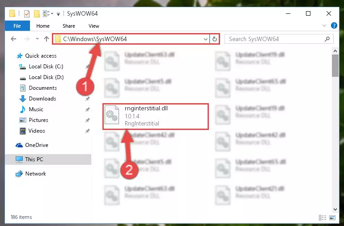Open the address bar history dropdown
The height and width of the screenshot is (226, 344).
point(206,39)
